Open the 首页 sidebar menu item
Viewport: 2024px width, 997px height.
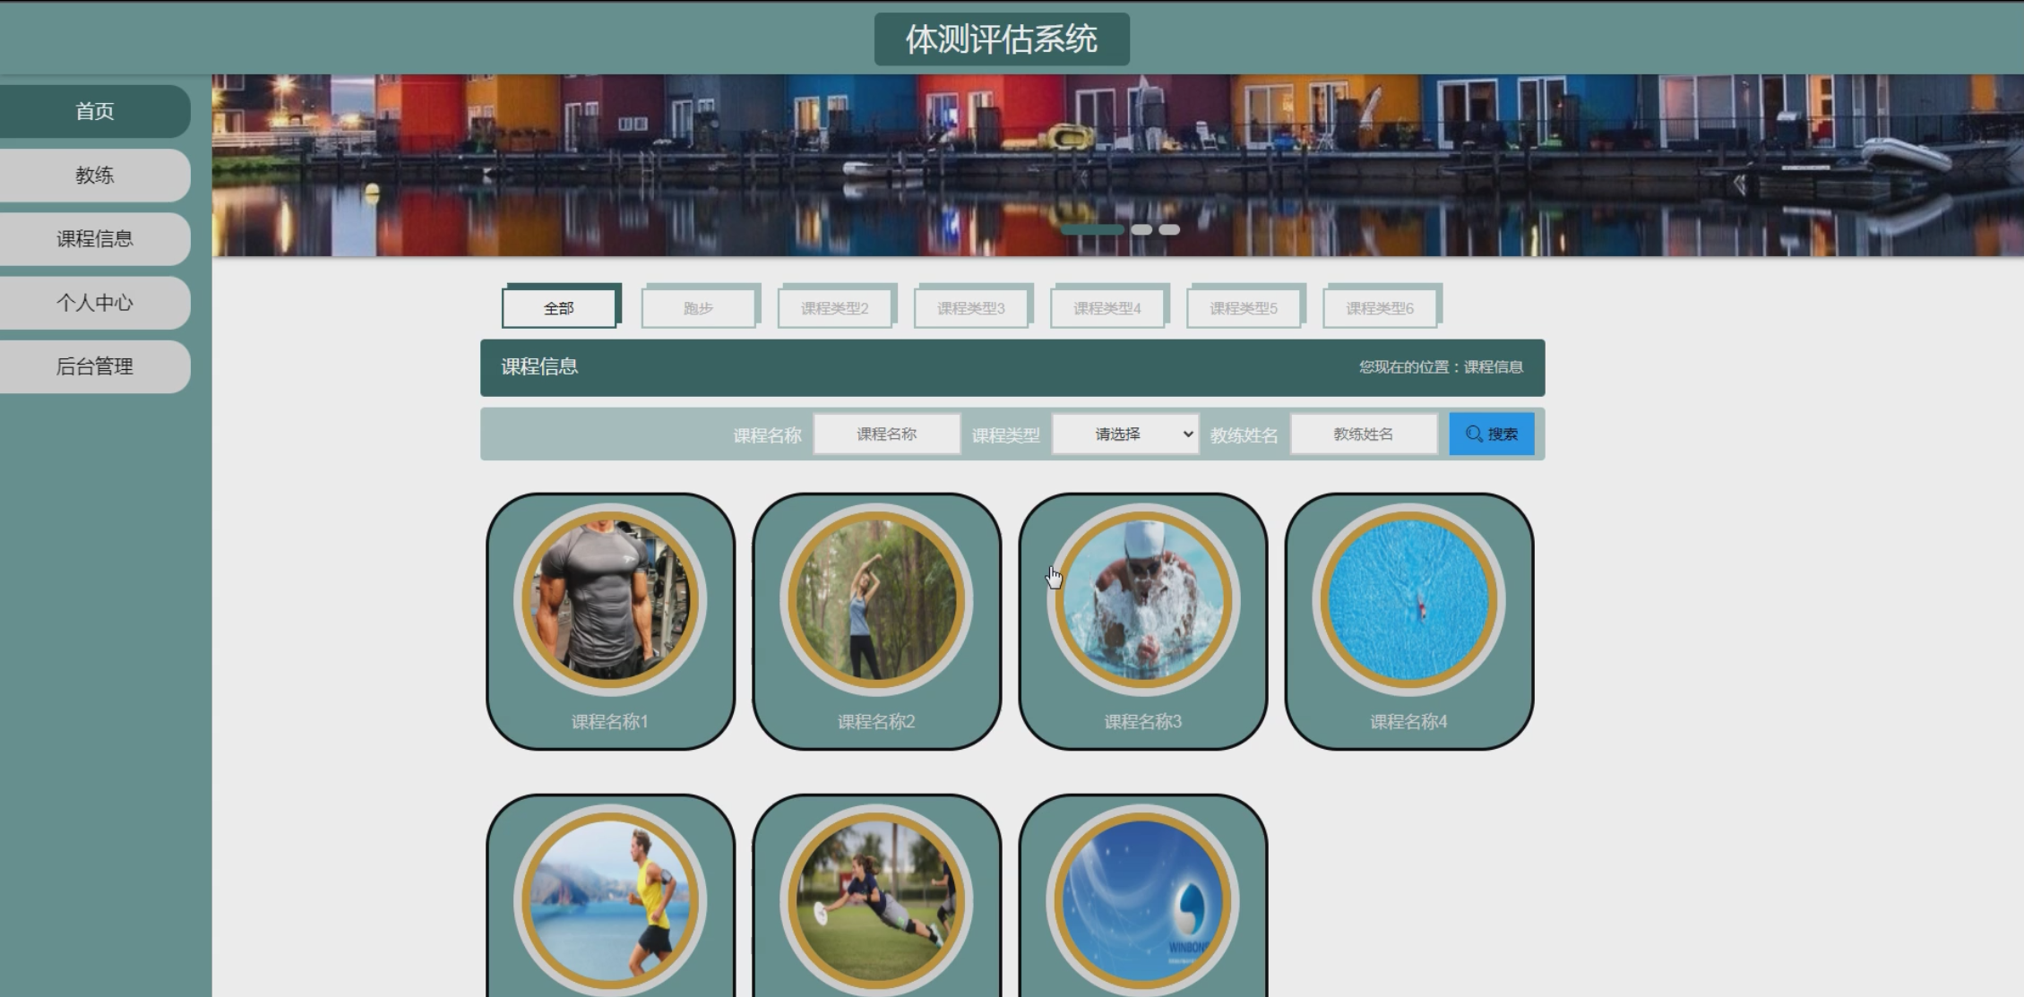94,111
